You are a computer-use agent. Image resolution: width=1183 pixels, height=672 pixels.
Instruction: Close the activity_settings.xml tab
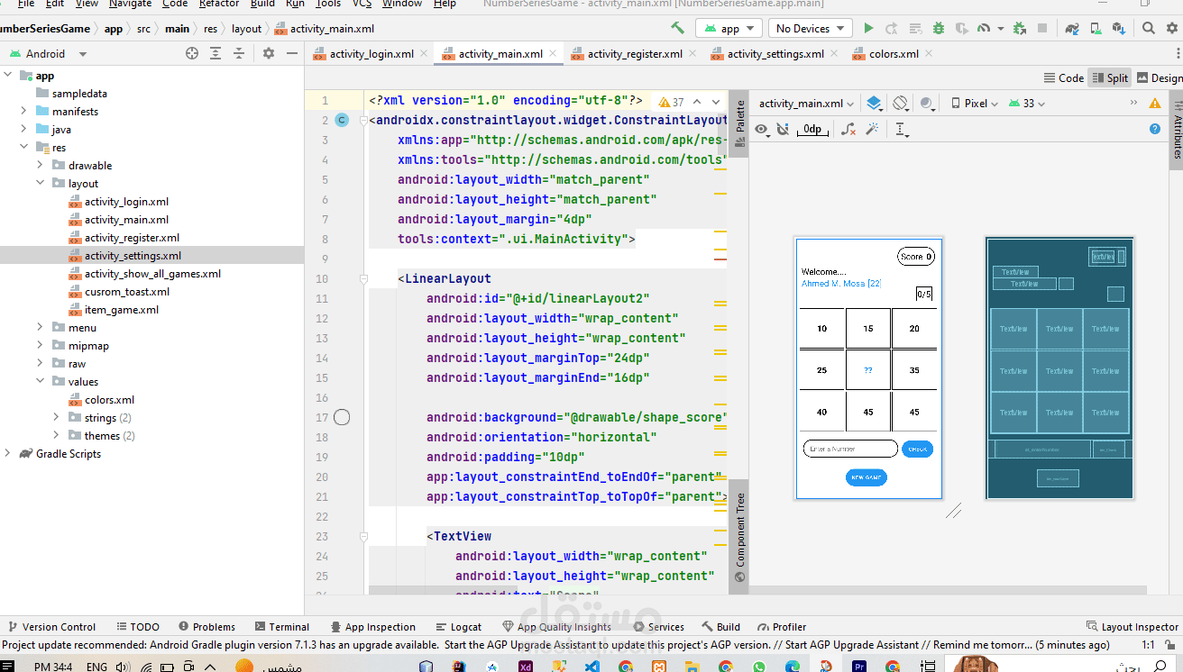click(x=832, y=54)
